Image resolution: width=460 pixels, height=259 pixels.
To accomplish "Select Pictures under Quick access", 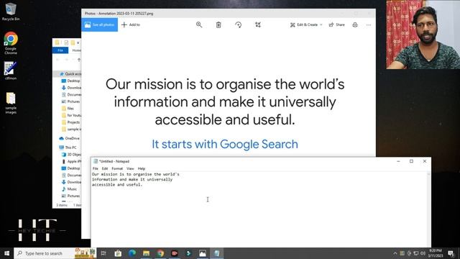I will tap(70, 101).
